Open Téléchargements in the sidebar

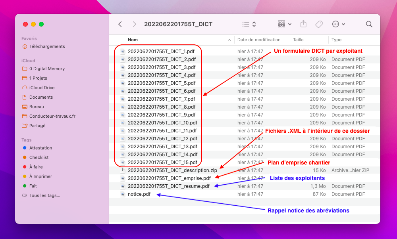(x=44, y=46)
